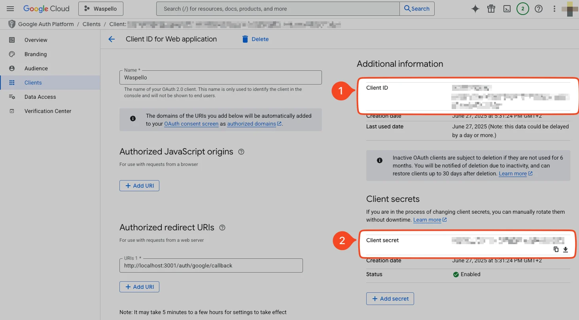Open Data Access in the sidebar
579x320 pixels.
tap(40, 97)
